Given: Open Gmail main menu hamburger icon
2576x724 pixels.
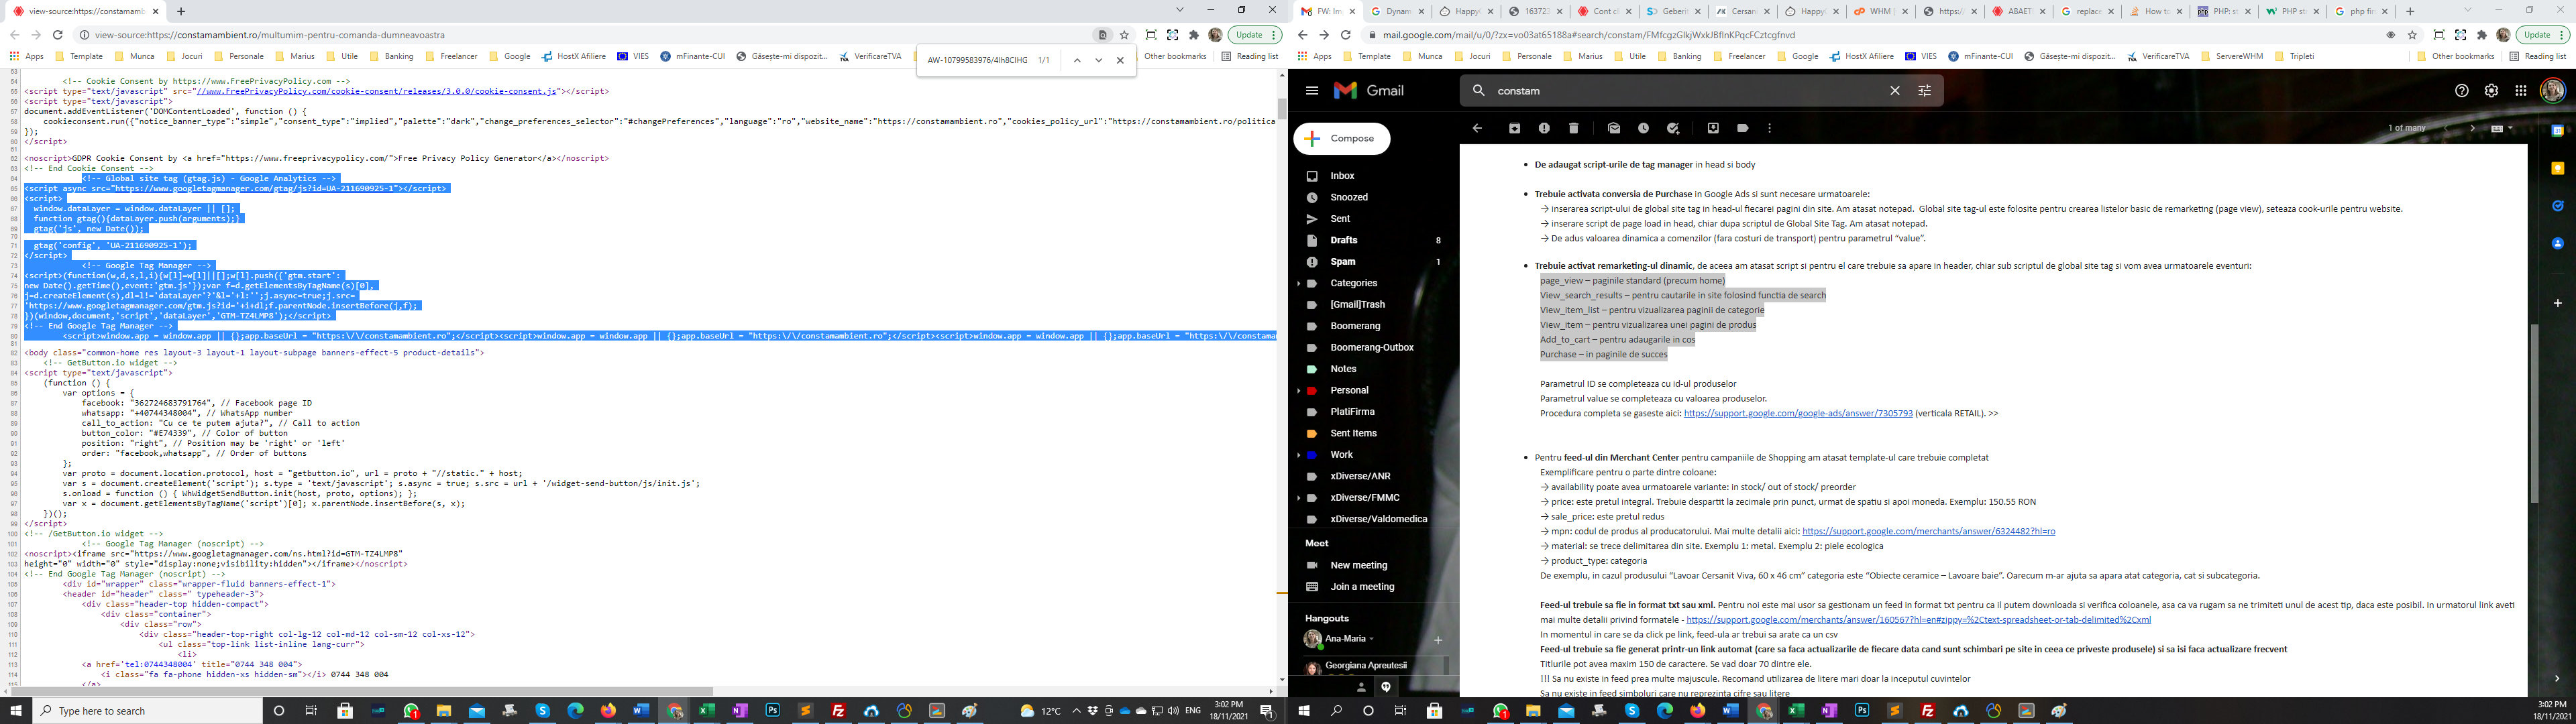Looking at the screenshot, I should coord(1312,90).
